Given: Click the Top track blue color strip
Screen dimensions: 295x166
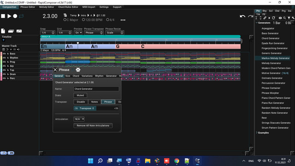Looking at the screenshot, I should point(1,70).
